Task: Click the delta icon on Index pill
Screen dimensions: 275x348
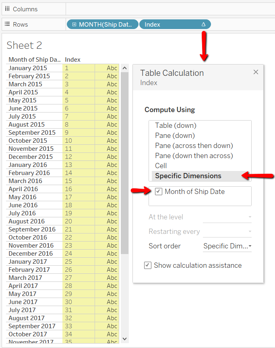Action: pos(203,25)
